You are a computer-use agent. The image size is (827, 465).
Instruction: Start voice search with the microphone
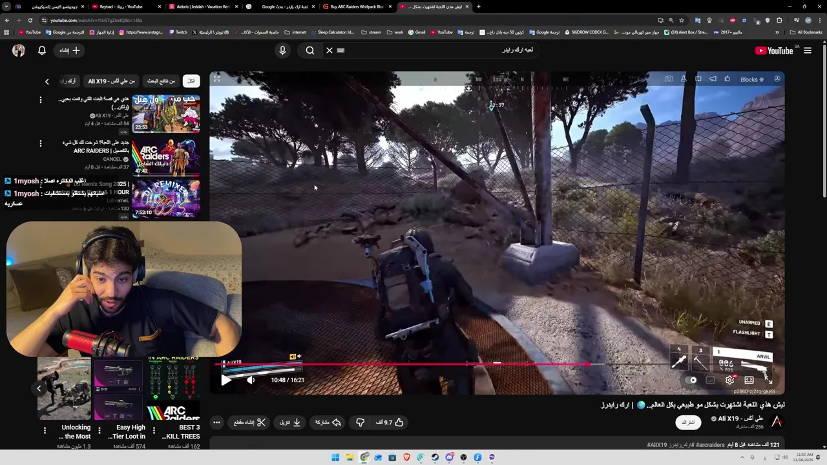coord(282,50)
